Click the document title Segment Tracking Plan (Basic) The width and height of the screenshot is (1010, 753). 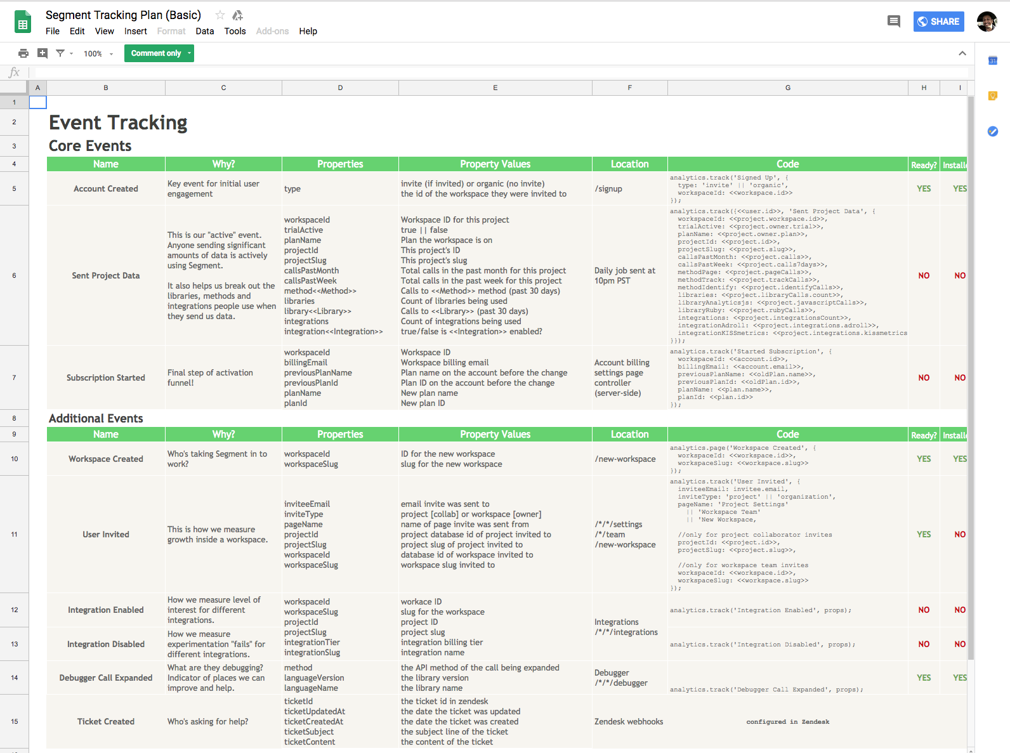[x=123, y=15]
